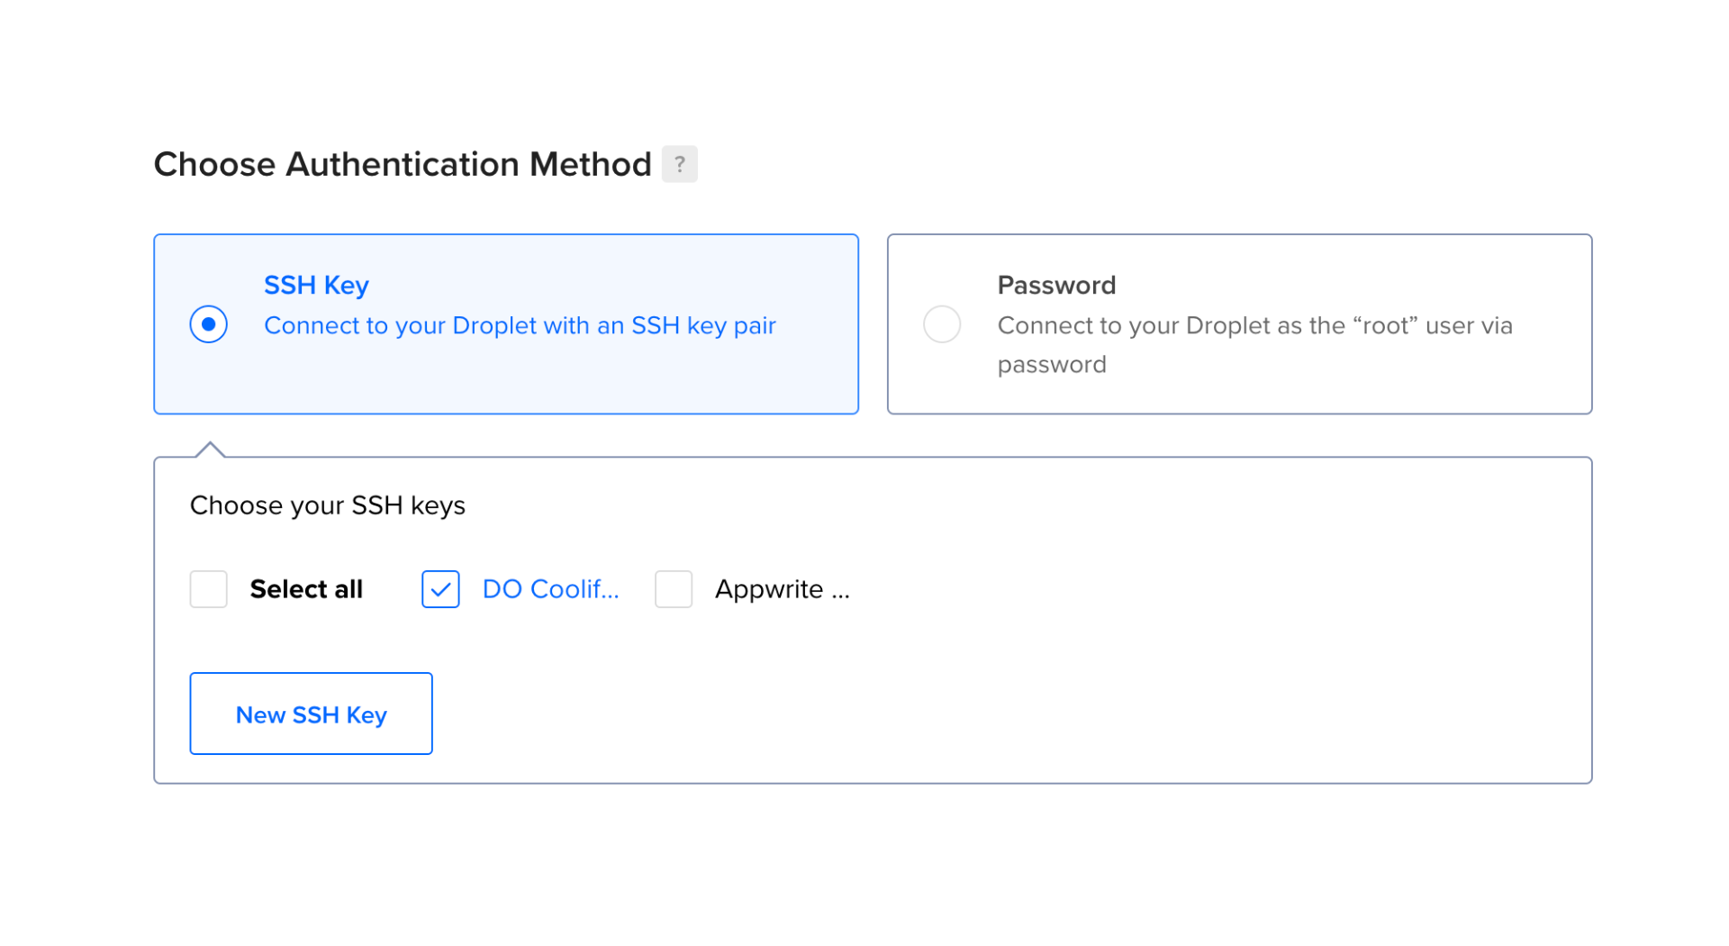This screenshot has height=946, width=1729.
Task: Check the Select all checkbox
Action: click(209, 589)
